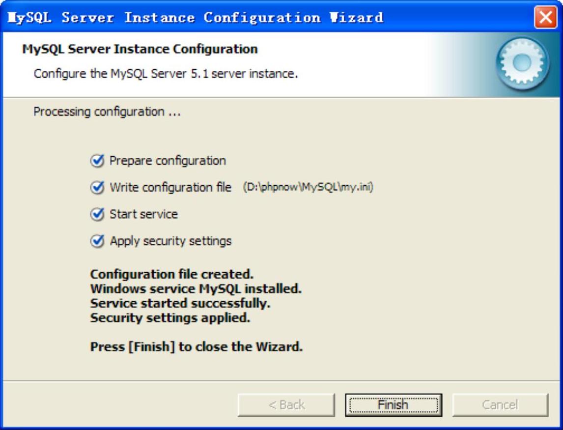
Task: Click the my.ini configuration file path
Action: 308,187
